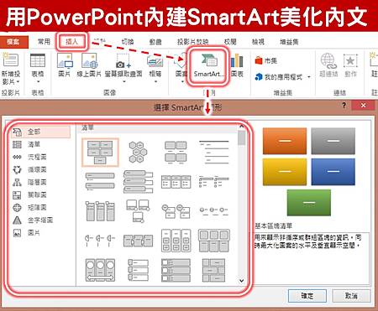Click the scrollbar thumb in the layout list
The width and height of the screenshot is (378, 311).
click(242, 138)
